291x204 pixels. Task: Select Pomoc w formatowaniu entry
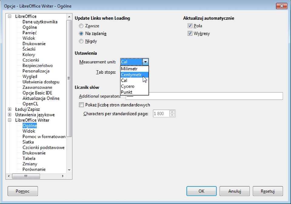pyautogui.click(x=44, y=137)
